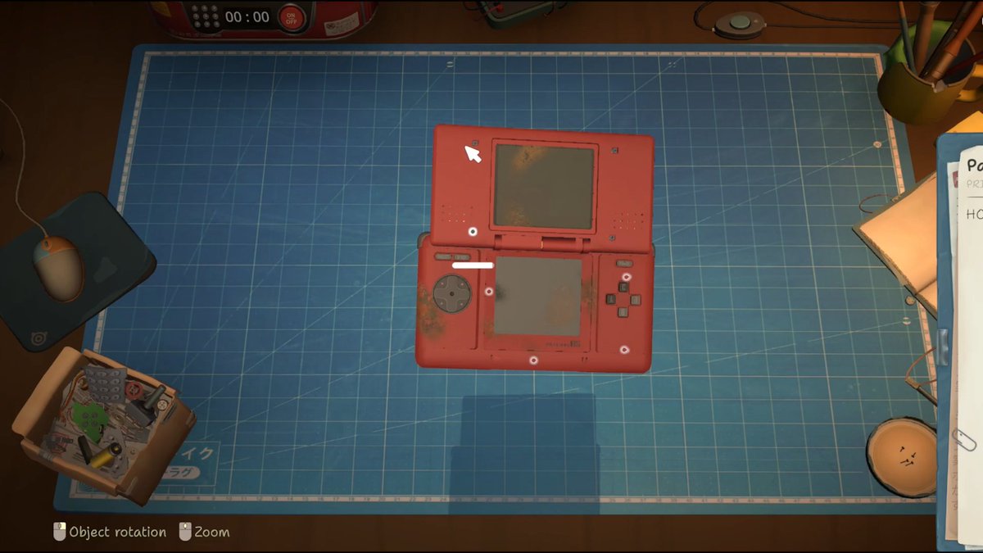The width and height of the screenshot is (983, 553).
Task: Click the mouse icon beside Object rotation
Action: click(x=59, y=532)
